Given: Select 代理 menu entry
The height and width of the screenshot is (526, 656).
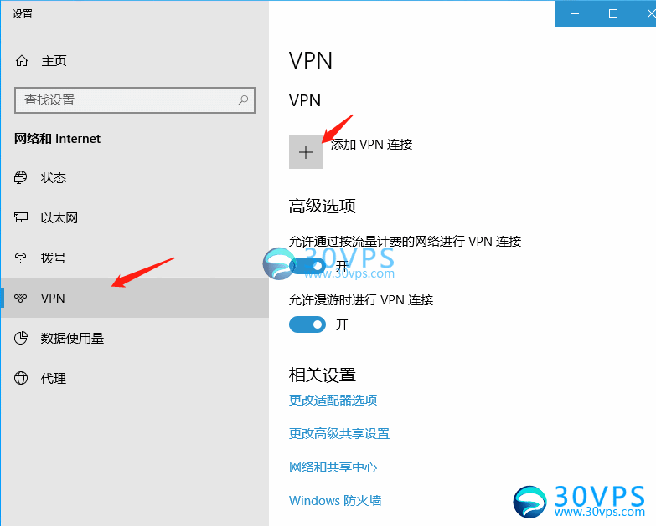Looking at the screenshot, I should [x=135, y=378].
